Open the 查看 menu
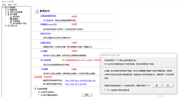 coord(10,5)
